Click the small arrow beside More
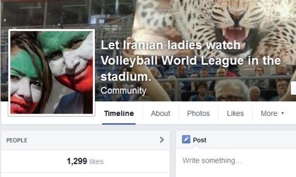The width and height of the screenshot is (296, 177). coord(283,113)
